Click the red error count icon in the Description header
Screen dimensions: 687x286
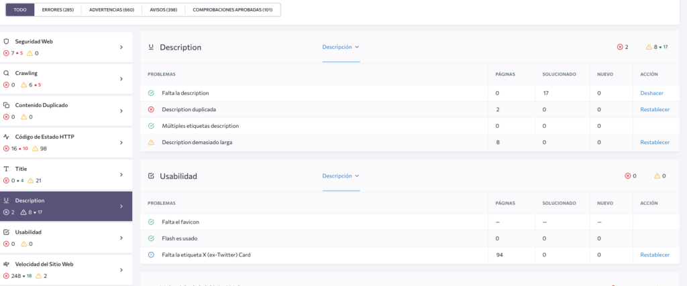click(x=619, y=47)
